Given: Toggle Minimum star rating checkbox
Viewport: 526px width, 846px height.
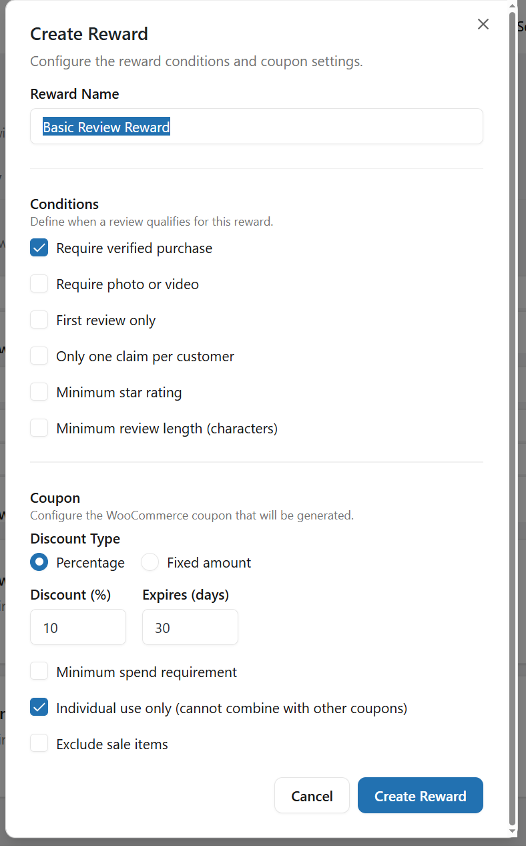Looking at the screenshot, I should coord(39,393).
